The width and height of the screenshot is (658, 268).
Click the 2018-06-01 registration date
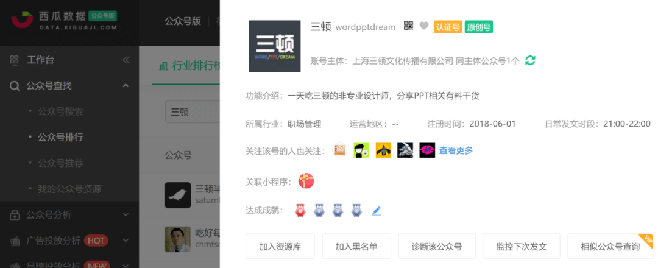pyautogui.click(x=493, y=124)
